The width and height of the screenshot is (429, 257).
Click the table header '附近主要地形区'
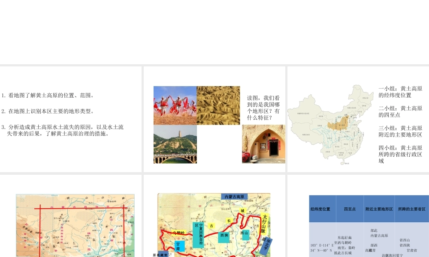pyautogui.click(x=379, y=209)
